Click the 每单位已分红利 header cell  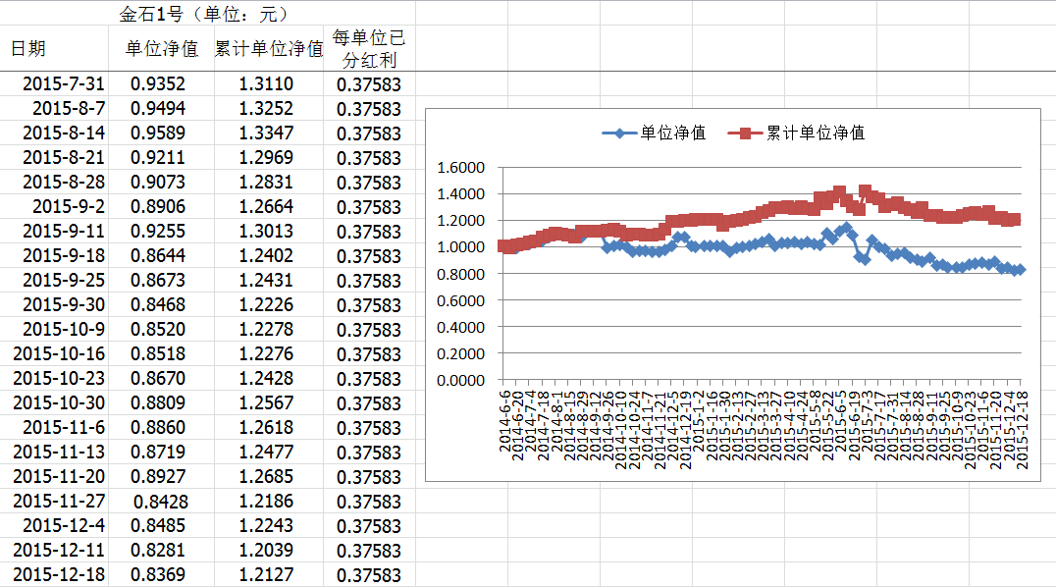[x=369, y=49]
